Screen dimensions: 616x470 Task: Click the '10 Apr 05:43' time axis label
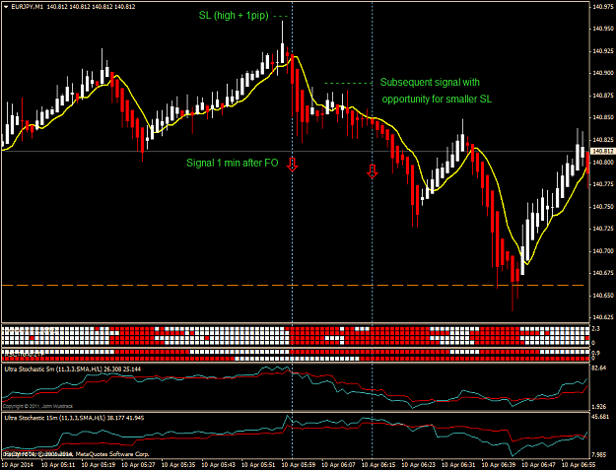[218, 465]
